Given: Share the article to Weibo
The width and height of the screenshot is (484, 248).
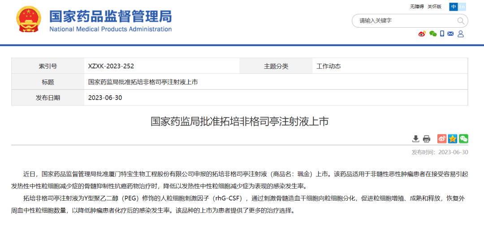Looking at the screenshot, I should click(442, 139).
